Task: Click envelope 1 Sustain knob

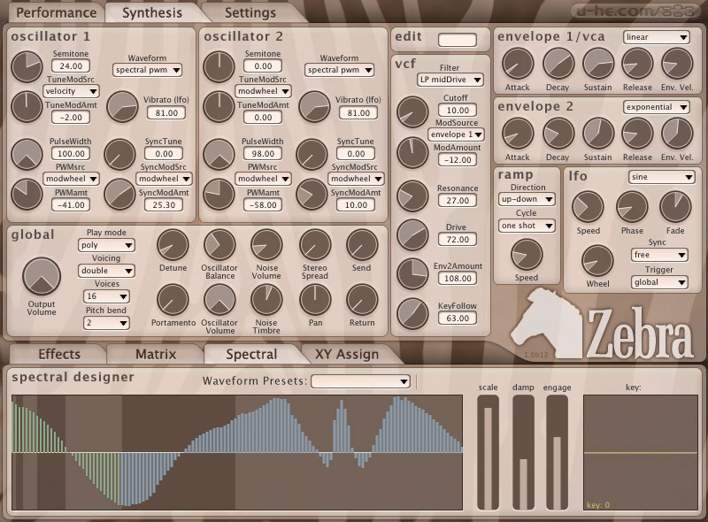Action: click(x=598, y=64)
